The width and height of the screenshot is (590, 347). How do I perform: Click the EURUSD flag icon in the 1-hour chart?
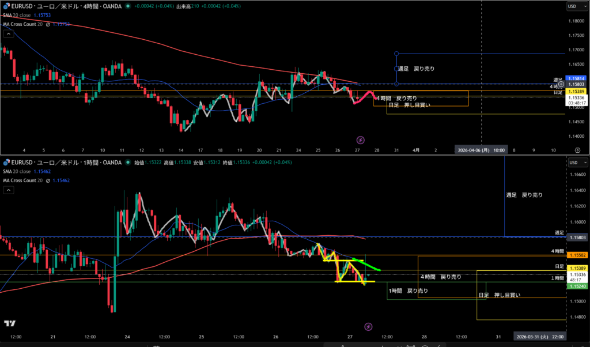[x=6, y=163]
